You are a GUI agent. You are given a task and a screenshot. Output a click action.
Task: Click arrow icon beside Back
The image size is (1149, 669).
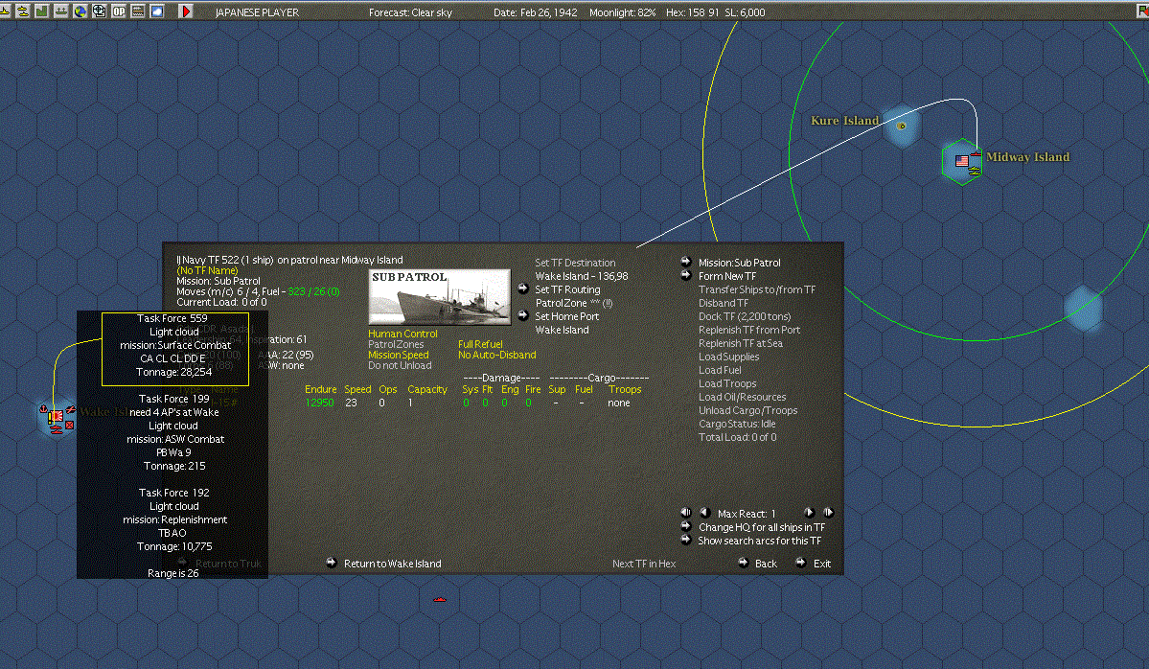click(x=743, y=563)
